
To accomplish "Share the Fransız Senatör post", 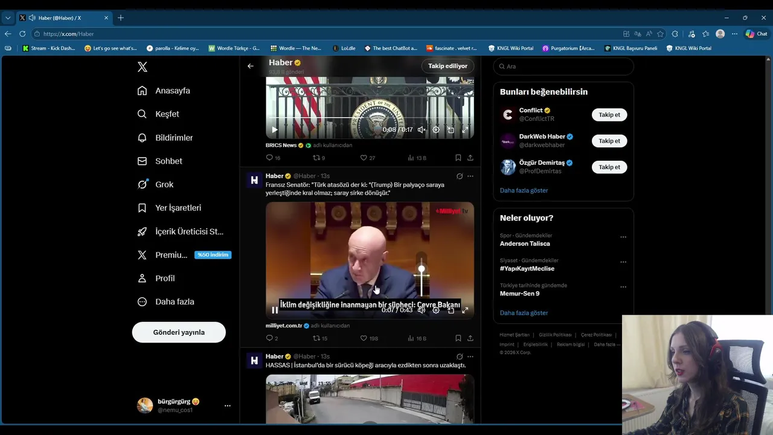I will 470,338.
